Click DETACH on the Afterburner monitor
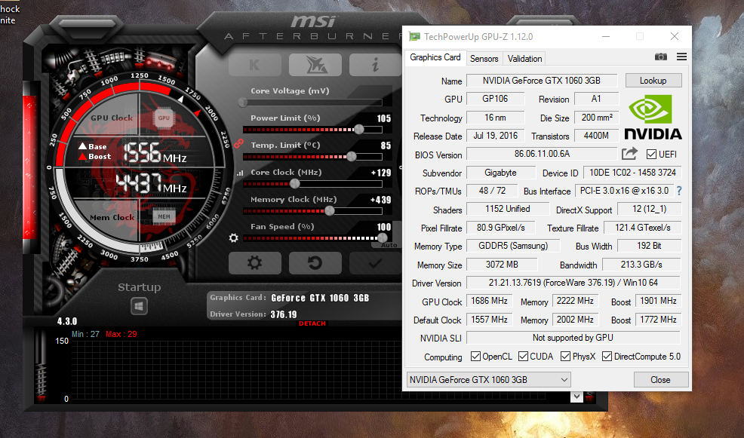 [312, 323]
